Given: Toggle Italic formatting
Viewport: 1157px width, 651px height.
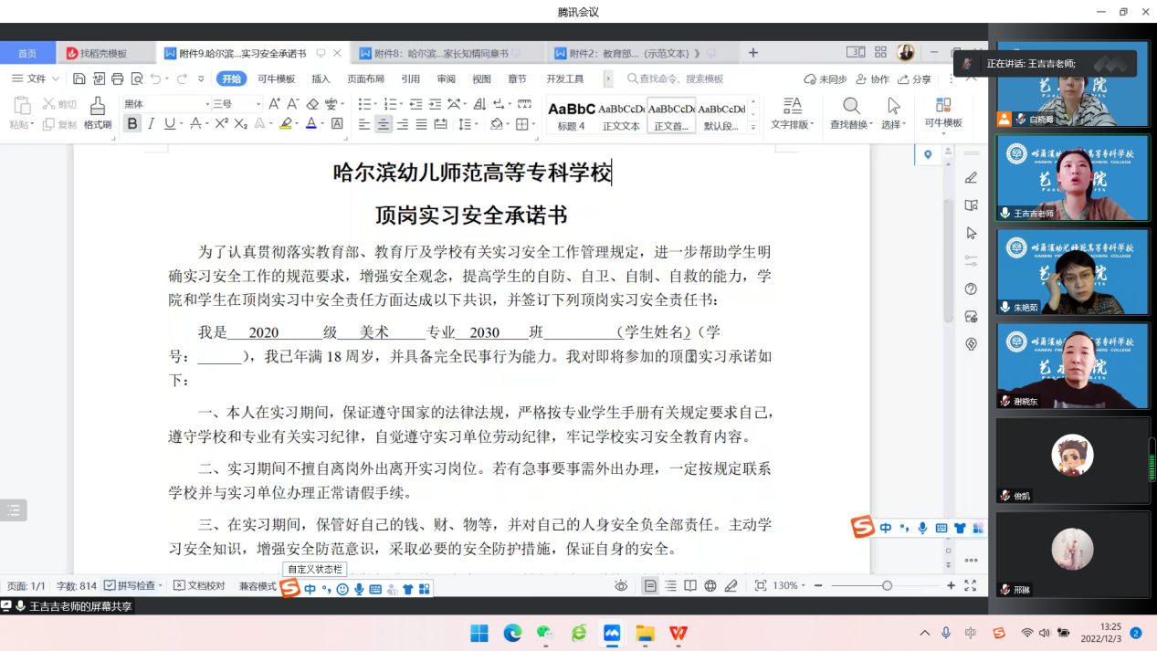Looking at the screenshot, I should [152, 124].
